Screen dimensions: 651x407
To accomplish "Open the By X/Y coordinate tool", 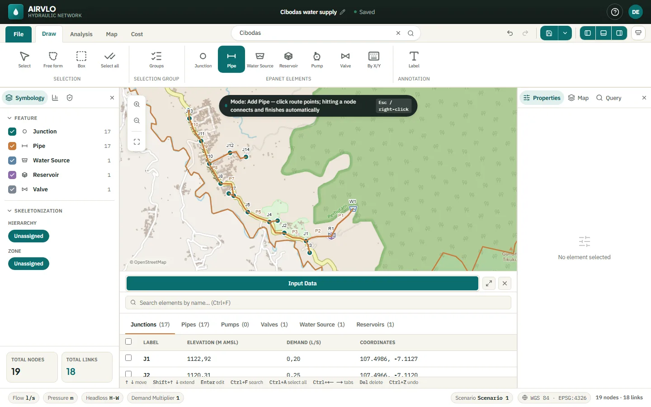I will click(x=374, y=59).
